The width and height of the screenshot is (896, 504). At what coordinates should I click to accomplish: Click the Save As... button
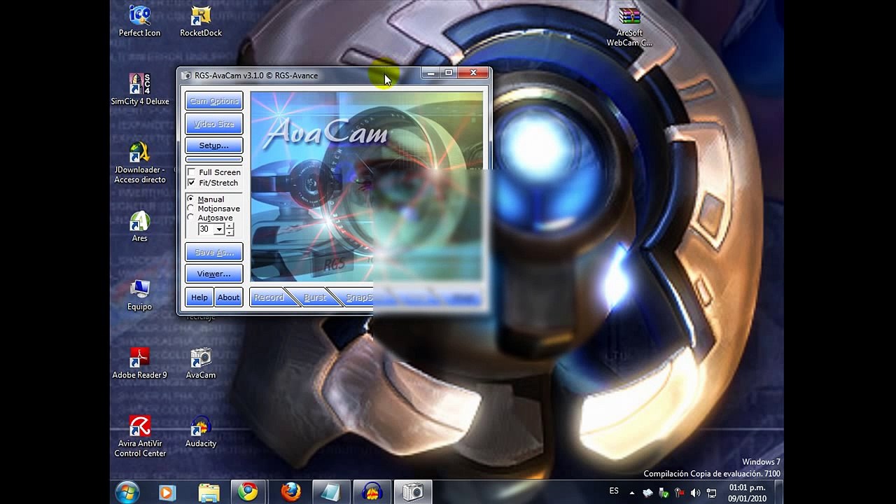click(214, 252)
